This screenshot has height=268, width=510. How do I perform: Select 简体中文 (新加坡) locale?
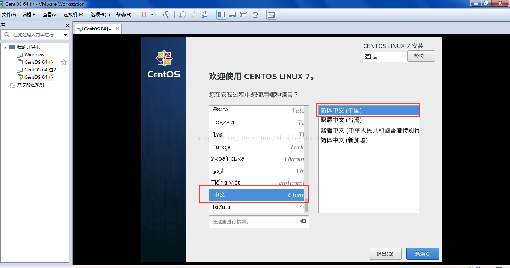pos(369,140)
